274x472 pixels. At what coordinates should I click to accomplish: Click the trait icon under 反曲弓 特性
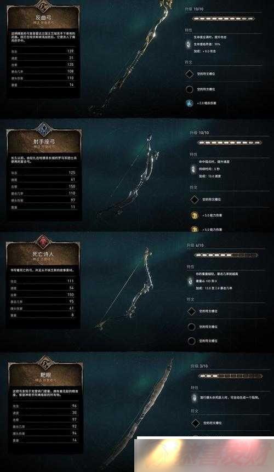coord(189,44)
